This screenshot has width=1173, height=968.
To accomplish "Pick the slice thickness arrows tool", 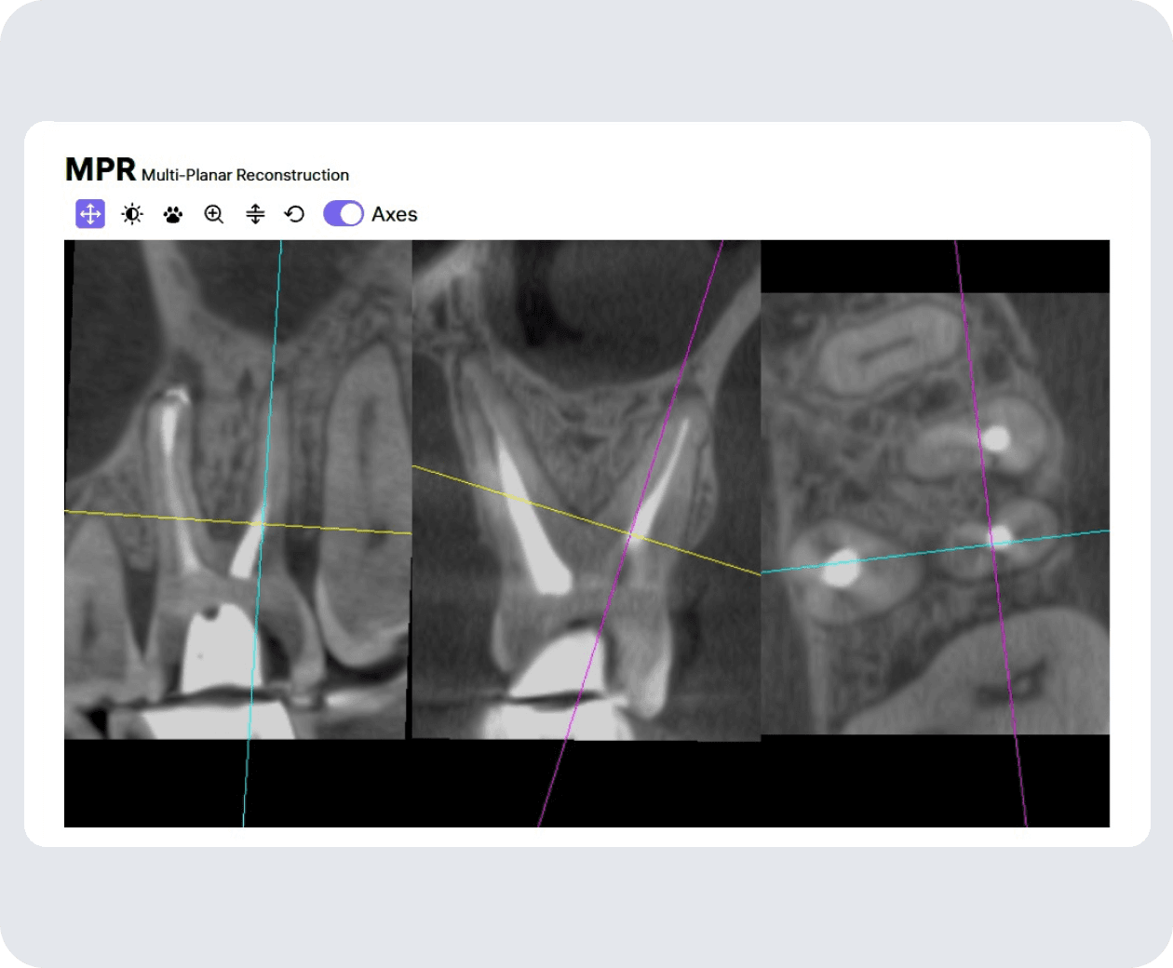I will click(x=255, y=214).
